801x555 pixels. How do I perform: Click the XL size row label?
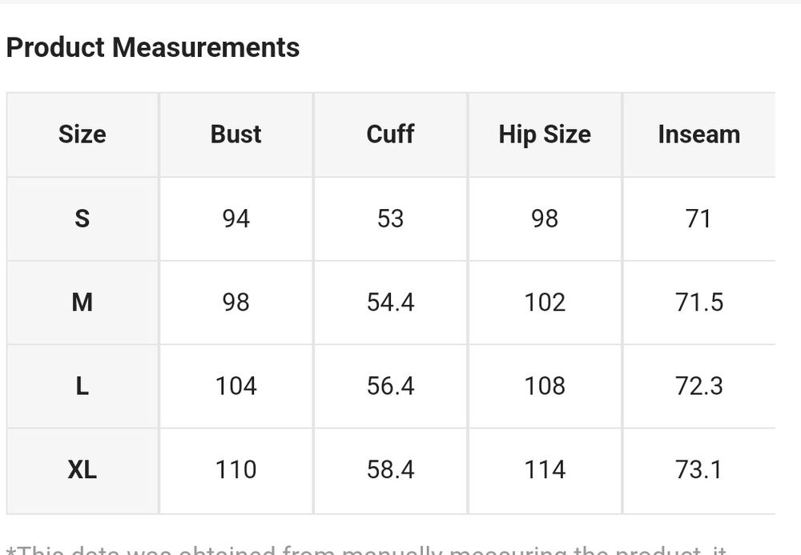click(x=82, y=469)
